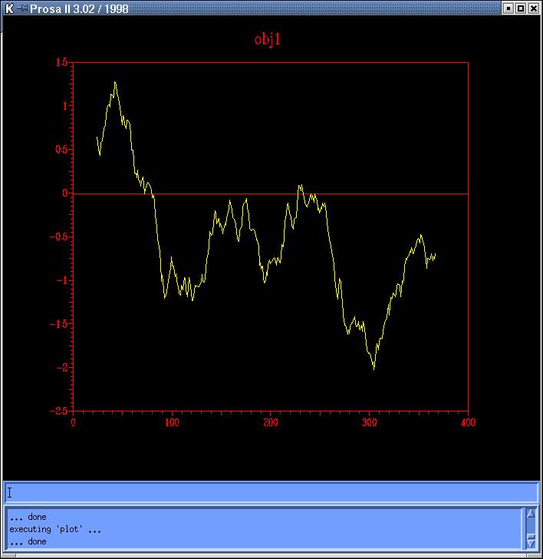Click the first "... done" log line
Viewport: 543px width, 559px height.
28,517
